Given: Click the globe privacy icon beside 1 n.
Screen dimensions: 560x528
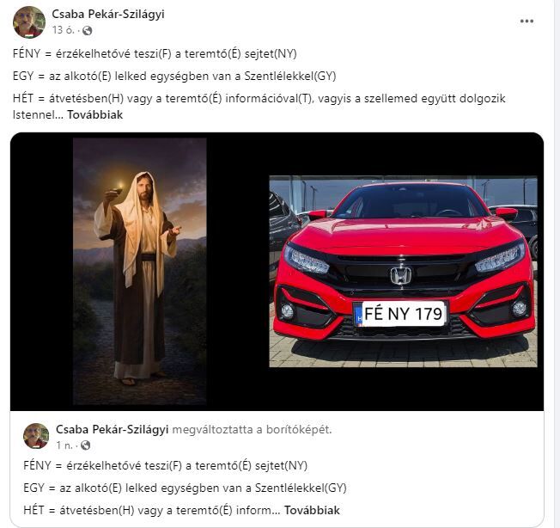Looking at the screenshot, I should point(85,445).
